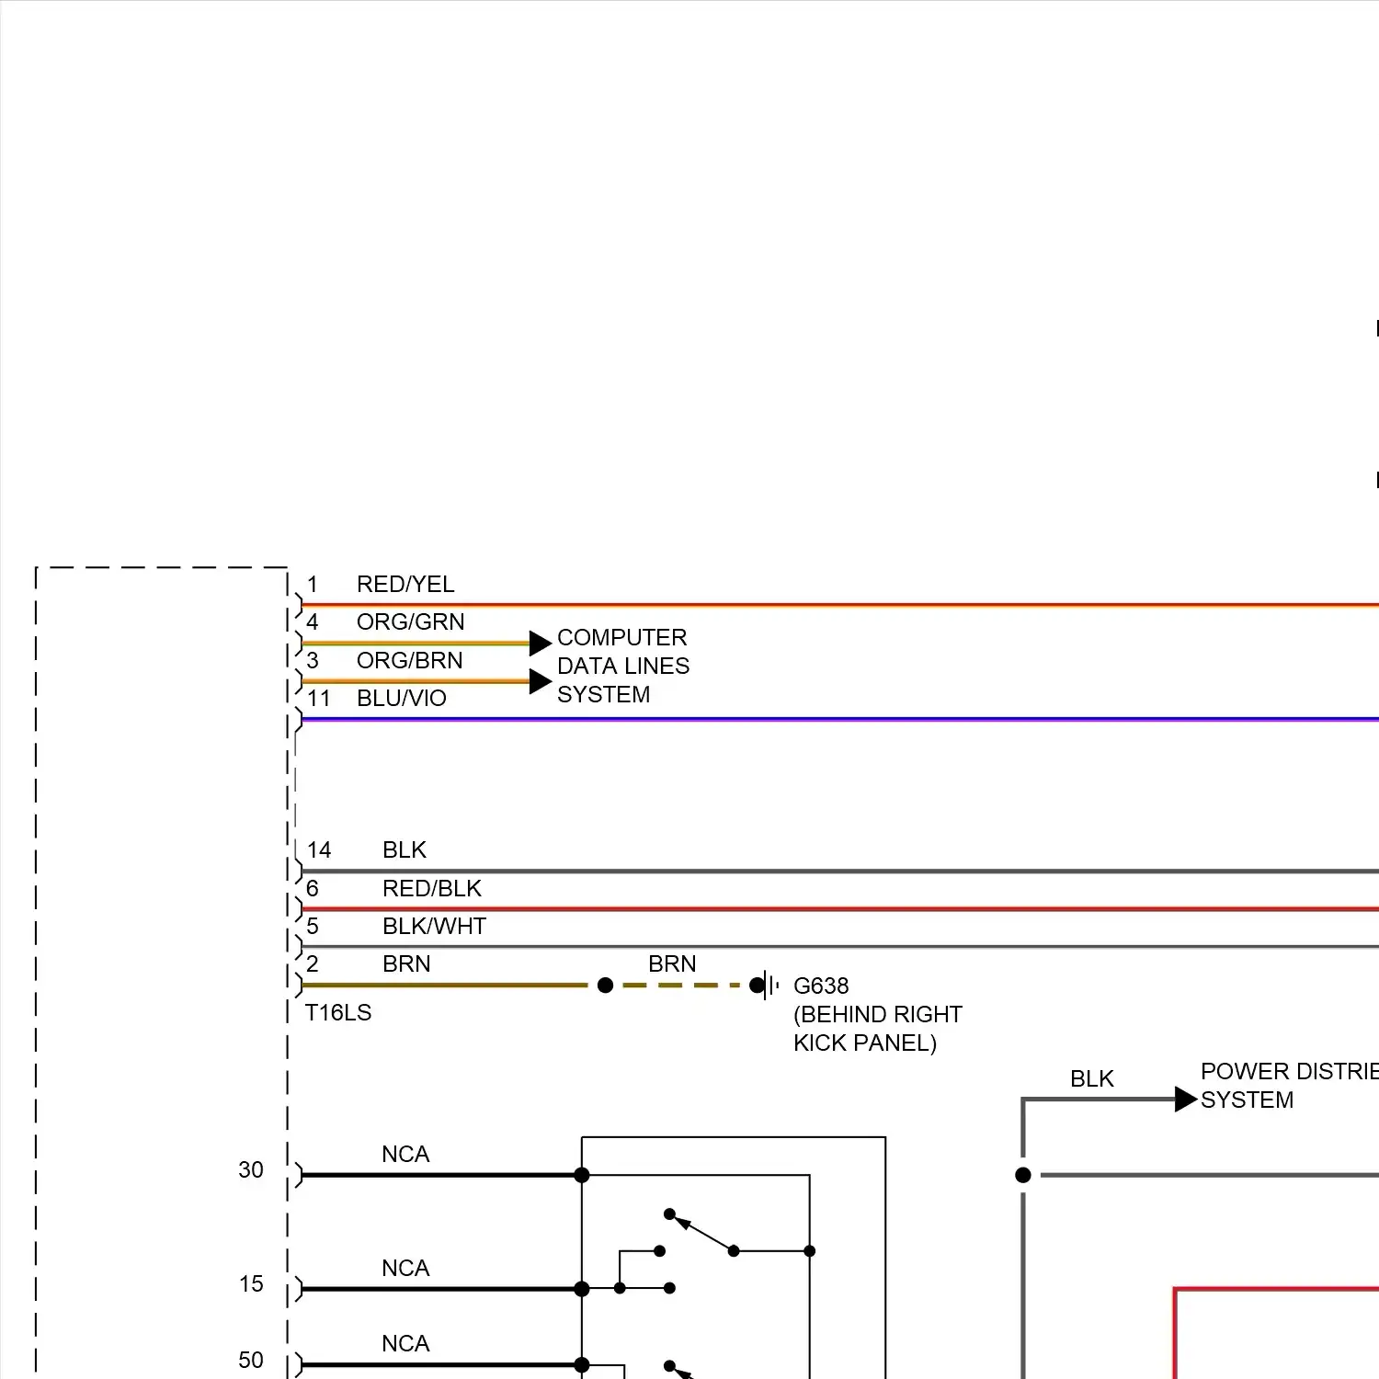Click pin number 11 on the connector
The height and width of the screenshot is (1379, 1379).
(319, 699)
